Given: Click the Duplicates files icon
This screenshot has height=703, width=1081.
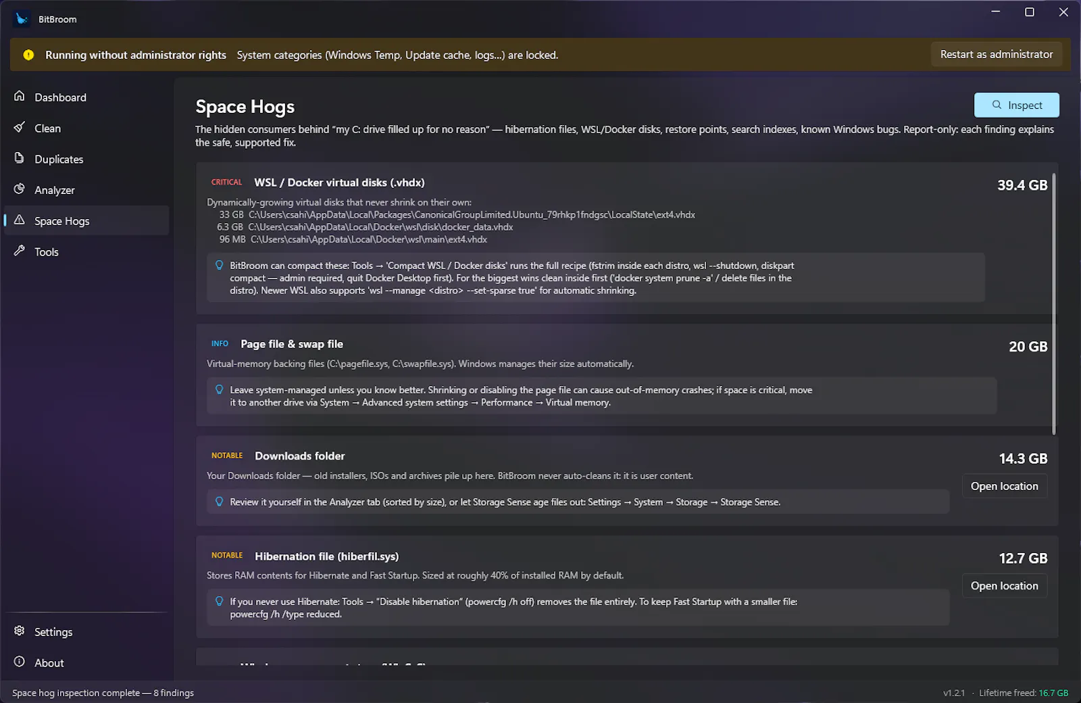Looking at the screenshot, I should pos(20,158).
